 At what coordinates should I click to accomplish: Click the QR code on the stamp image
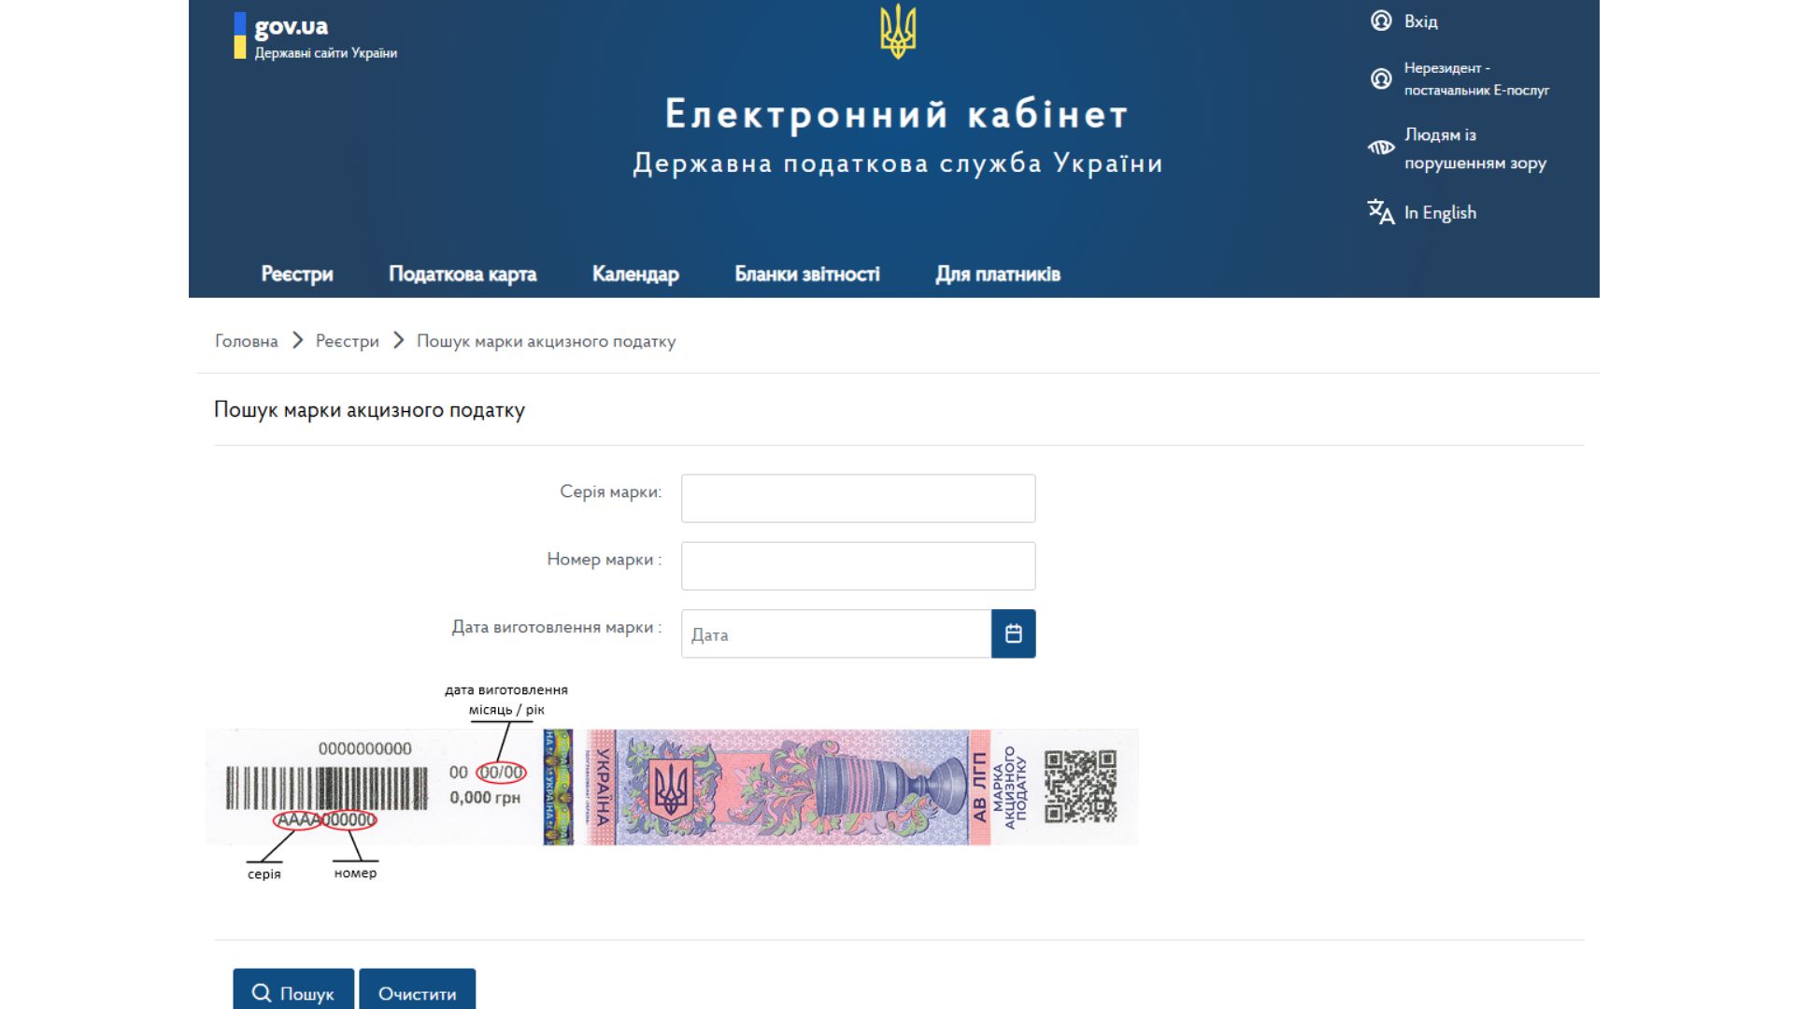click(1080, 787)
